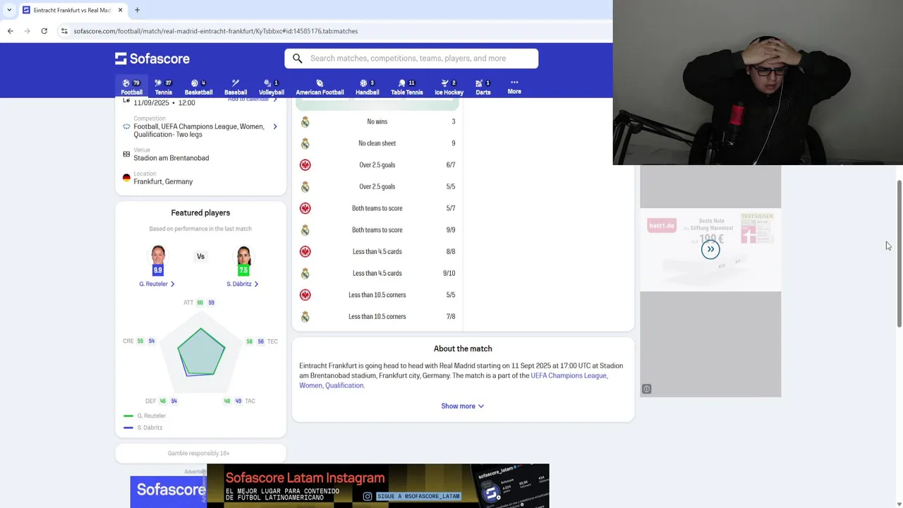Screen dimensions: 903x508
Task: Close the Eintracht Frankfurt vs Real Madrid tab
Action: click(120, 10)
